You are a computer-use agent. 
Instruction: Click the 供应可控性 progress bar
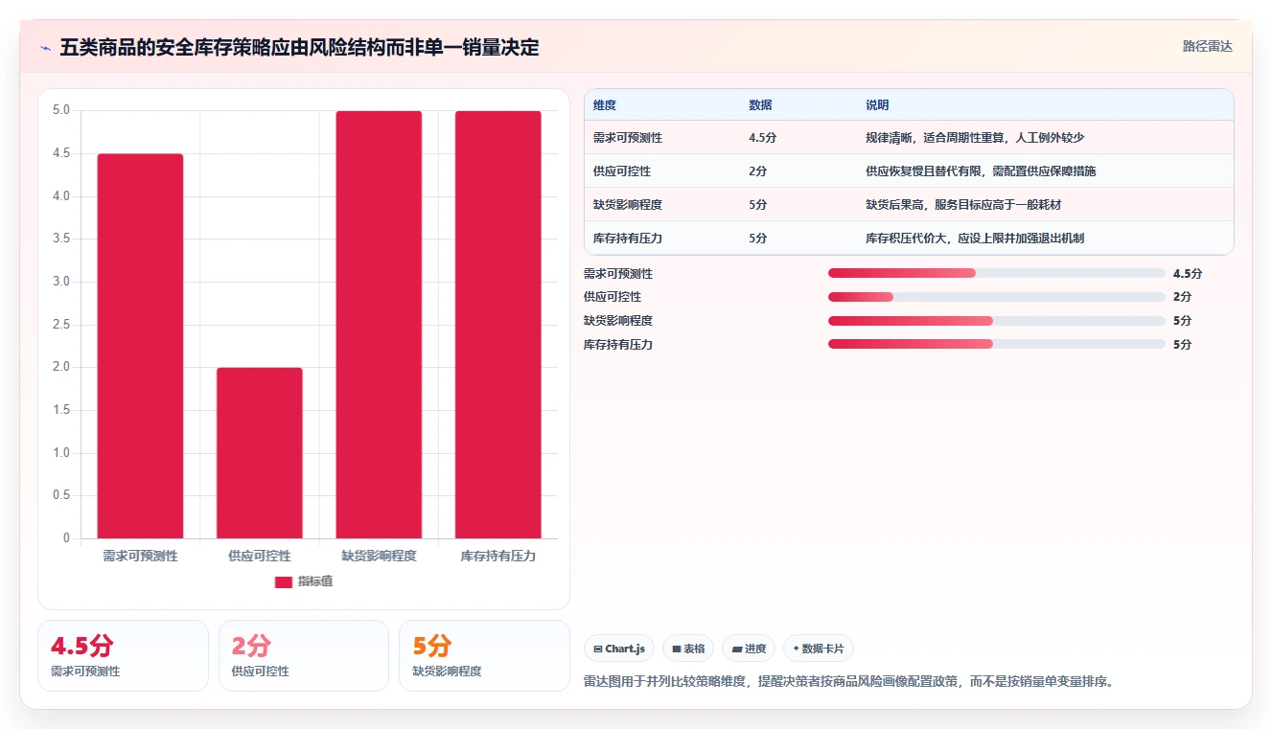click(x=997, y=297)
